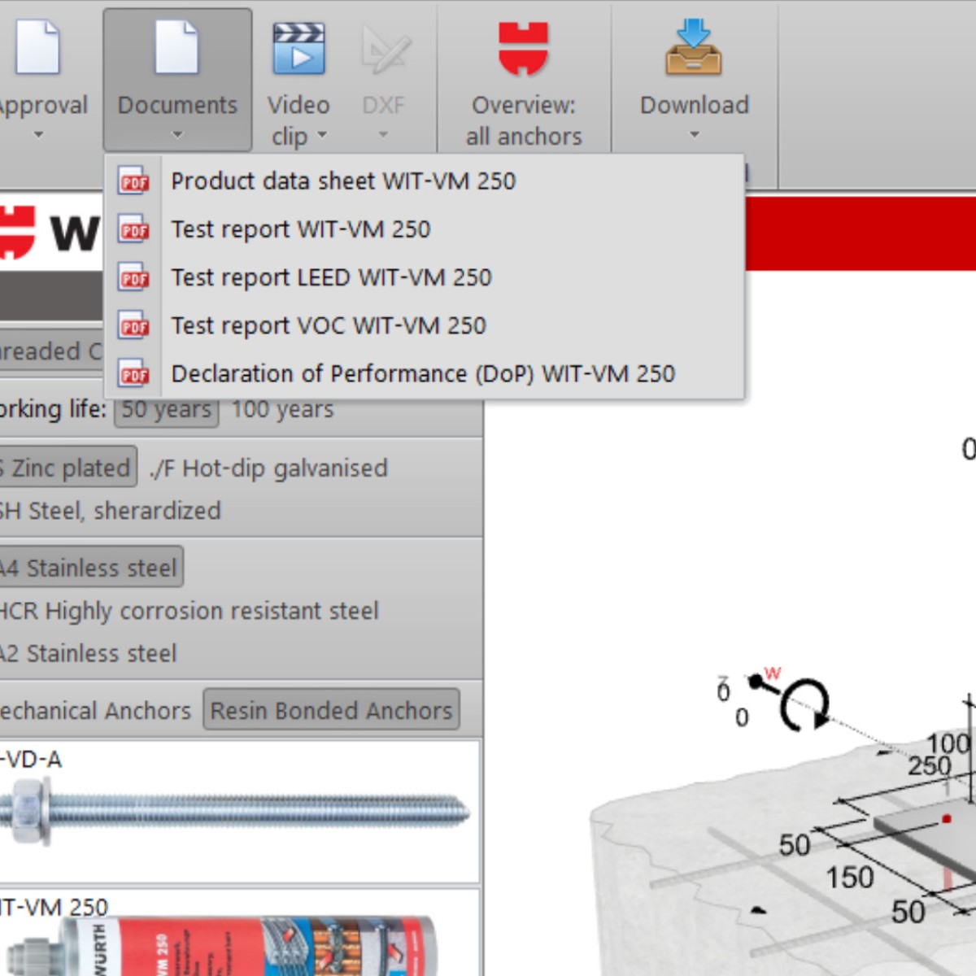Click PDF icon beside Declaration of Performance
The height and width of the screenshot is (976, 976).
(134, 373)
